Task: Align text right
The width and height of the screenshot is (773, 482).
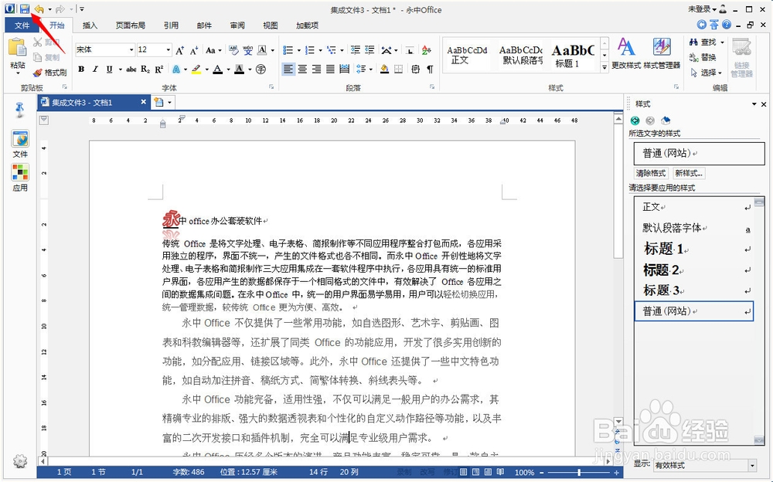Action: 316,70
